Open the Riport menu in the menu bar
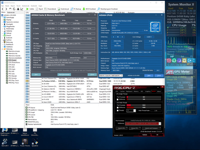 (13, 6)
